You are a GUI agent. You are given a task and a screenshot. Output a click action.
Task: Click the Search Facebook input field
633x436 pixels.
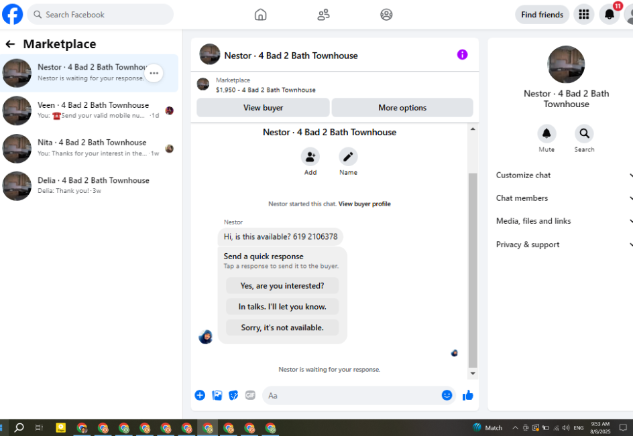(100, 15)
